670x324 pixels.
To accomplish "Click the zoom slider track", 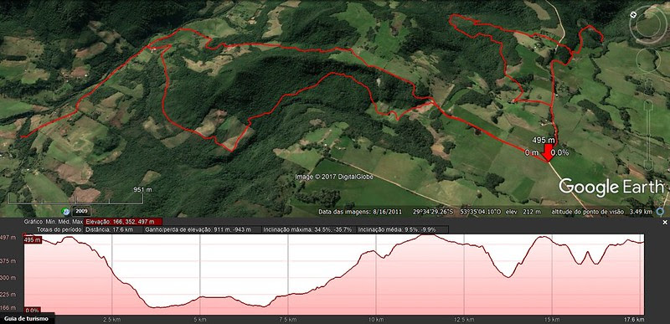I will point(648,135).
